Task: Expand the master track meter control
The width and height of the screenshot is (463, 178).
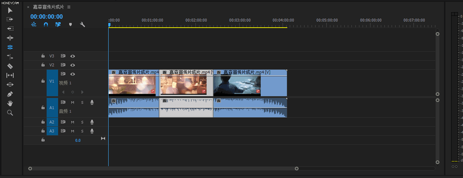Action: [x=103, y=139]
